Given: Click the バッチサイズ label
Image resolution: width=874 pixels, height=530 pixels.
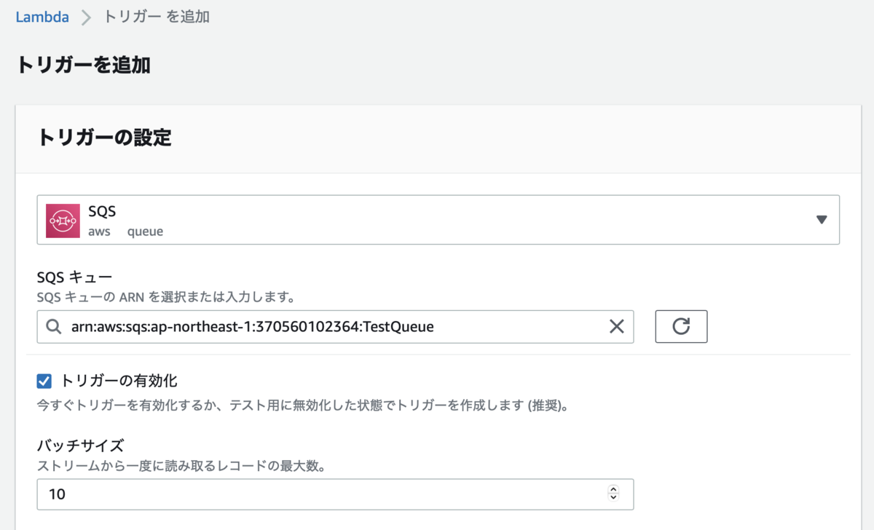Looking at the screenshot, I should pyautogui.click(x=80, y=445).
